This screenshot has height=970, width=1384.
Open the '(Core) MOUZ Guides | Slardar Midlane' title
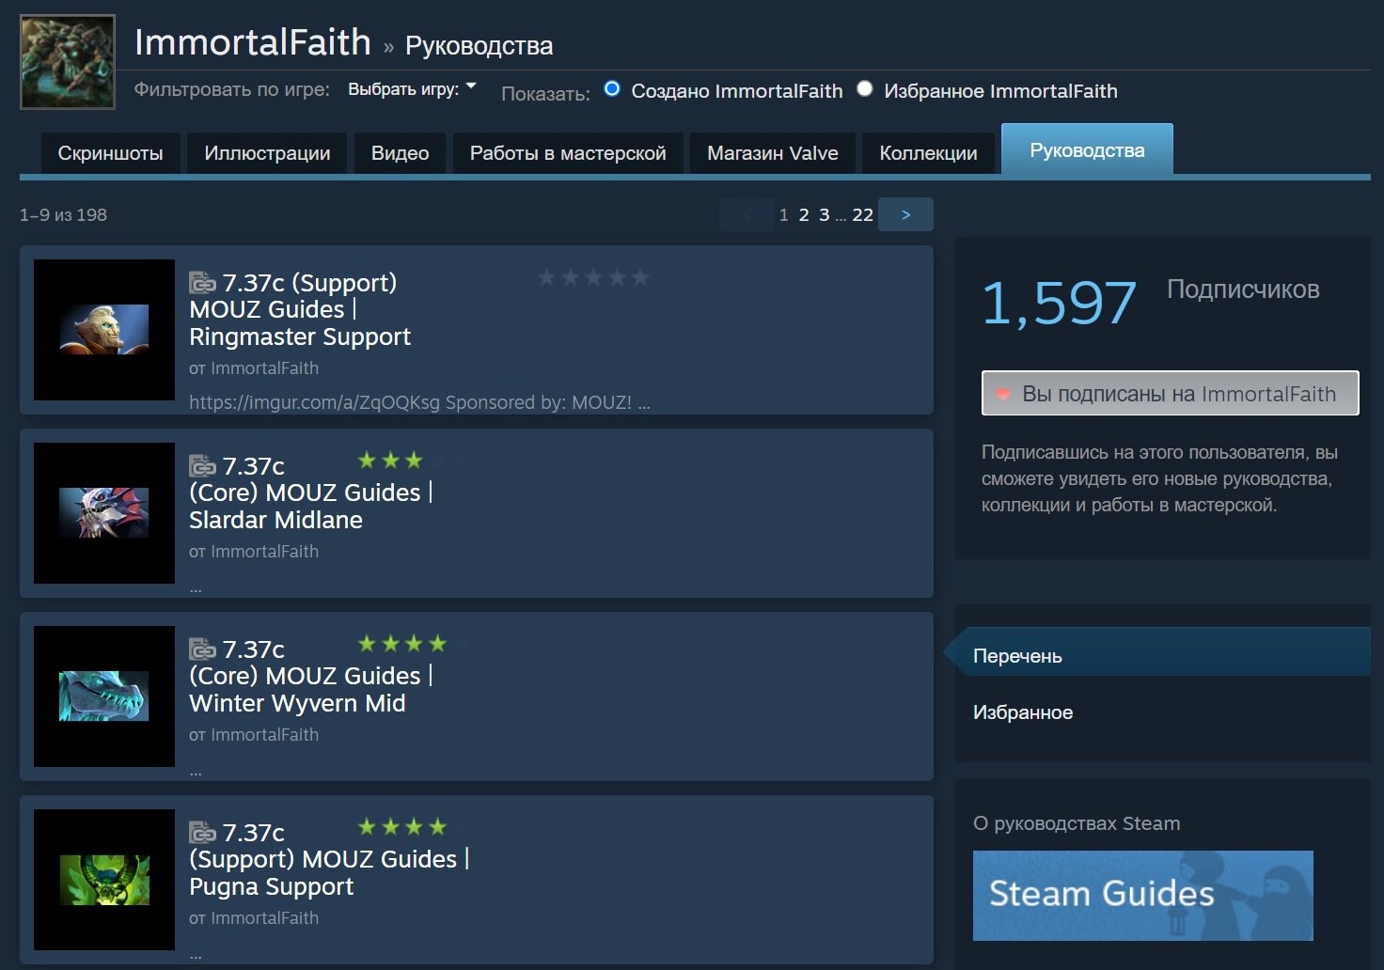[x=311, y=493]
